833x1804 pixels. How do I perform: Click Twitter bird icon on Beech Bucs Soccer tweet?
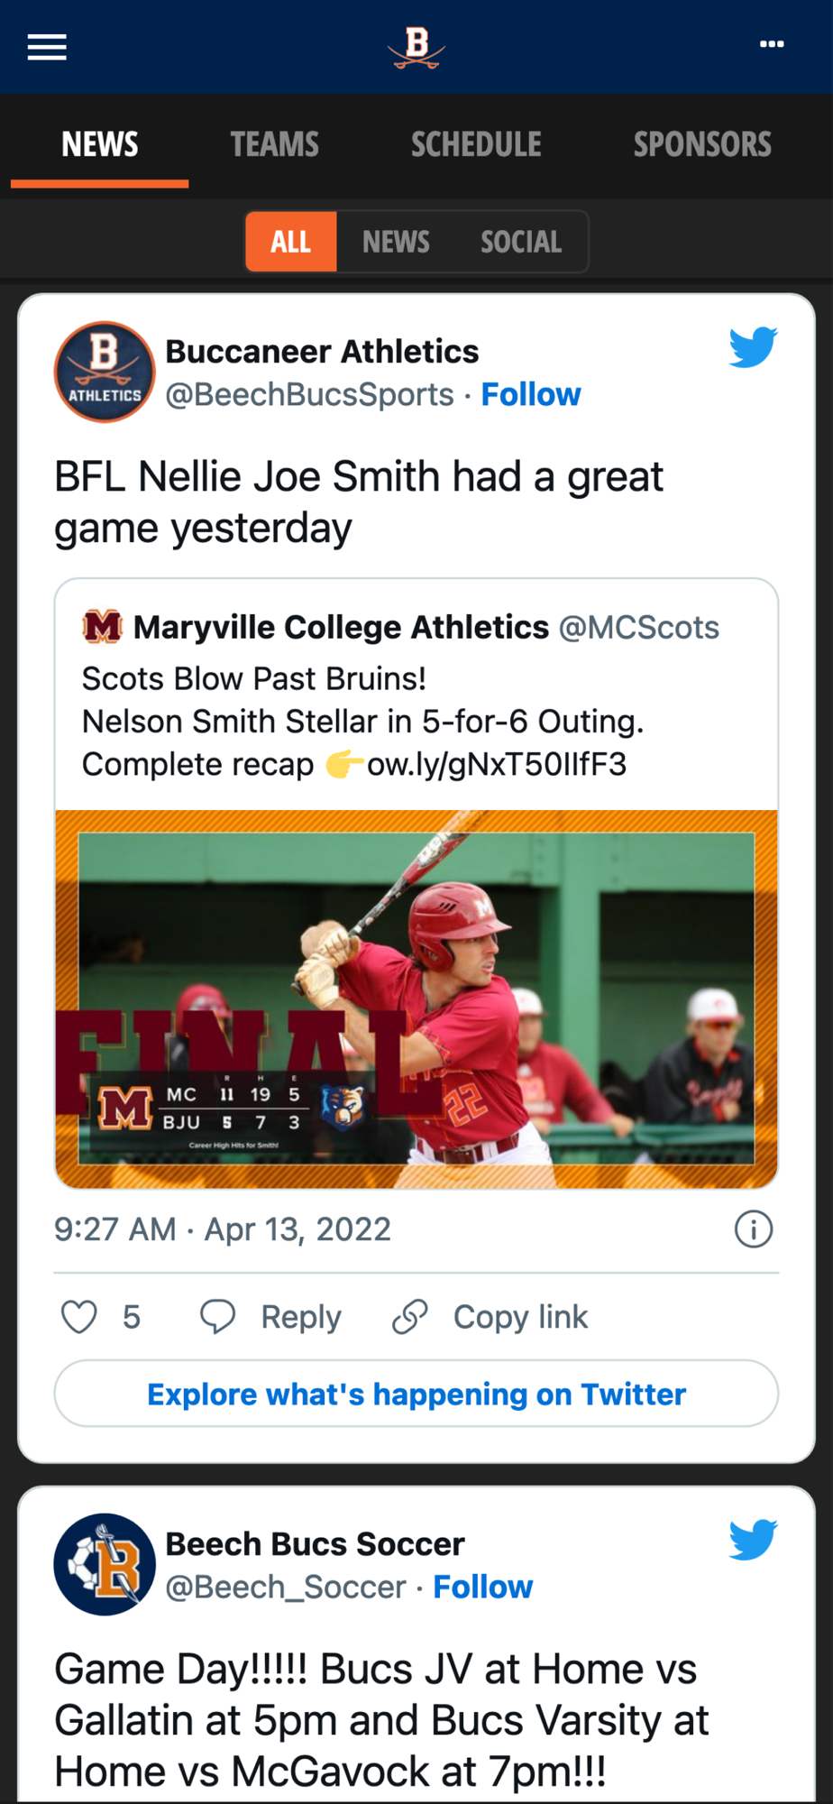point(753,1540)
